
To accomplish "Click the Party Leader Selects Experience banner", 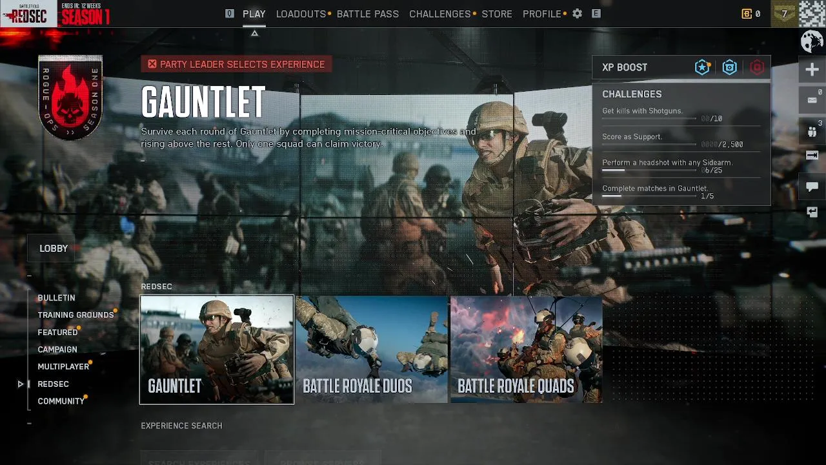I will click(x=236, y=64).
